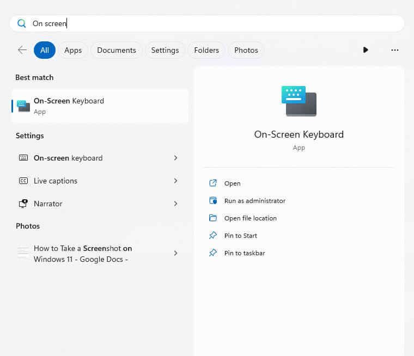Click the play-shaped icon beside the filters
Image resolution: width=414 pixels, height=356 pixels.
click(366, 50)
